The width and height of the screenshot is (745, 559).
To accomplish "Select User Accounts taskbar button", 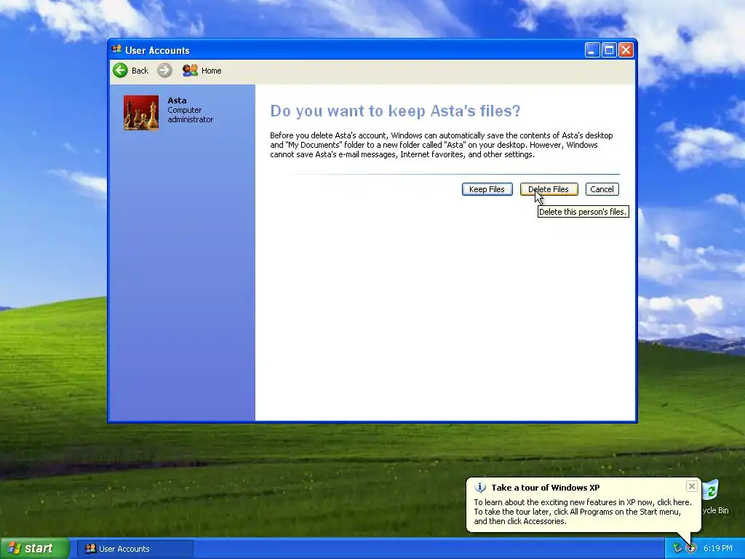I will [135, 549].
